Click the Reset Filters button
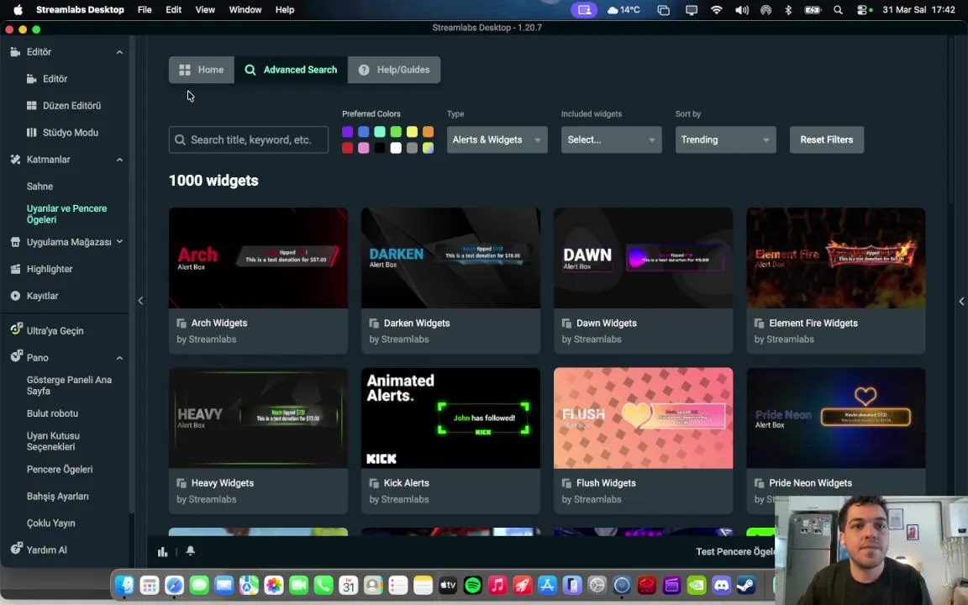This screenshot has width=968, height=605. tap(827, 139)
